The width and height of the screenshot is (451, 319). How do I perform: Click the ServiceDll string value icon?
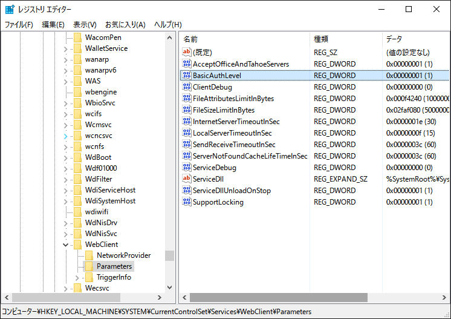pyautogui.click(x=187, y=179)
